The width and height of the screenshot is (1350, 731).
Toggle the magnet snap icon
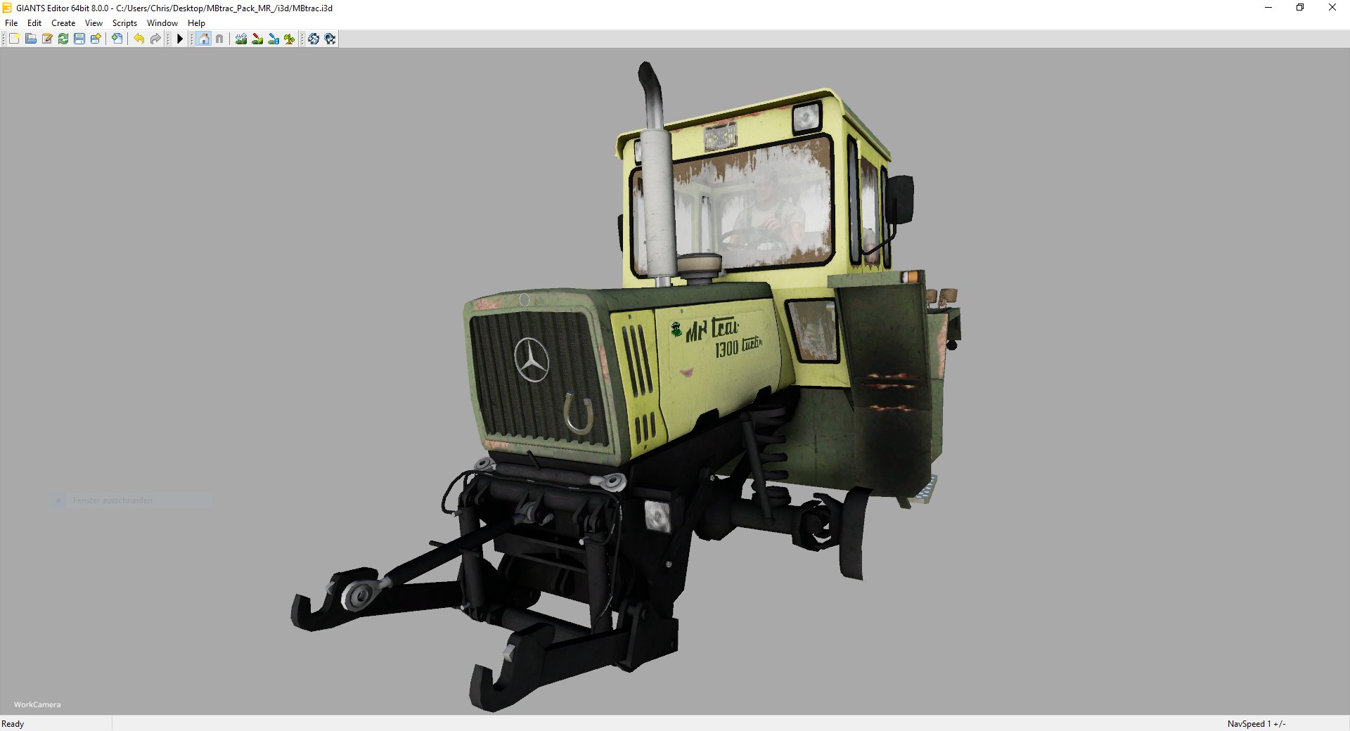click(219, 39)
